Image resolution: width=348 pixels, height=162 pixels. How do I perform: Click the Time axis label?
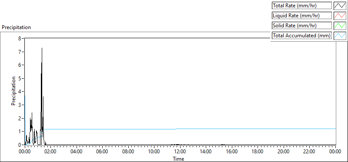(x=178, y=159)
